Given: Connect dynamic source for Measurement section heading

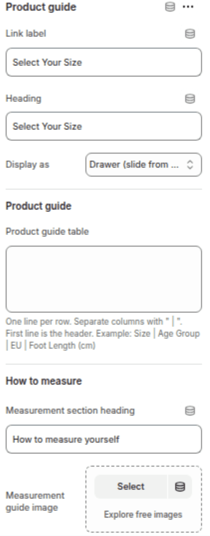Looking at the screenshot, I should (x=190, y=411).
